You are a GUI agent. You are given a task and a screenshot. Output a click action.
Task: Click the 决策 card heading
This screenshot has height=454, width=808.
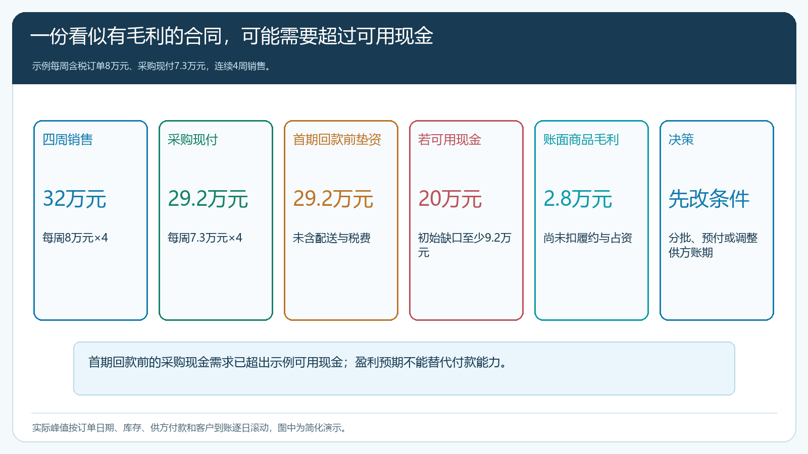[x=681, y=140]
